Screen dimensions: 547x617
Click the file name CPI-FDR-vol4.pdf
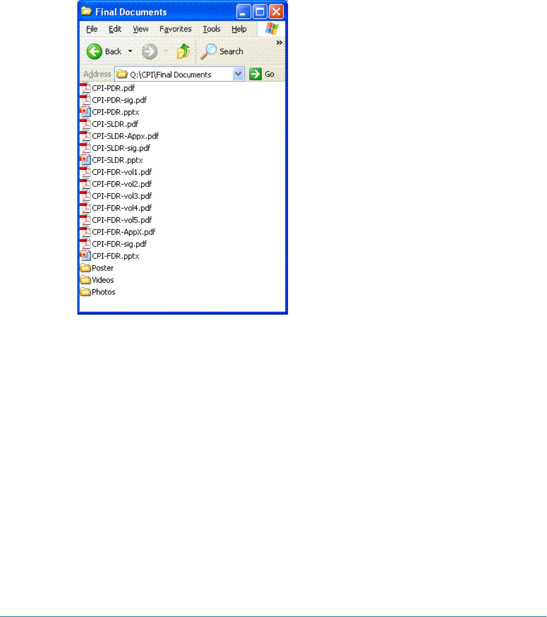[122, 208]
